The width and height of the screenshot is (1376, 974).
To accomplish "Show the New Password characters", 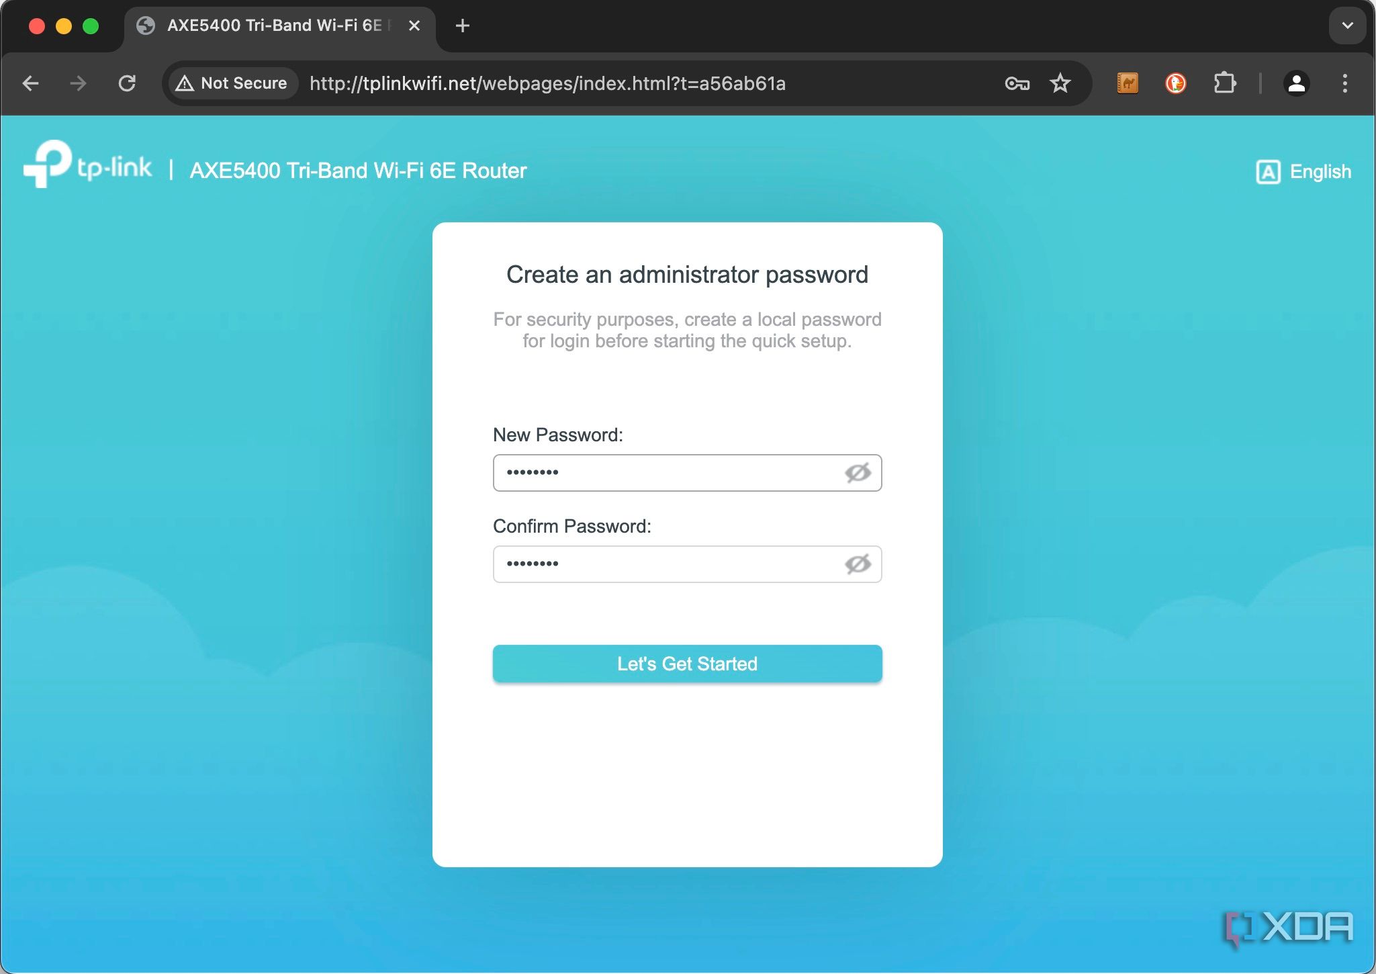I will [858, 473].
